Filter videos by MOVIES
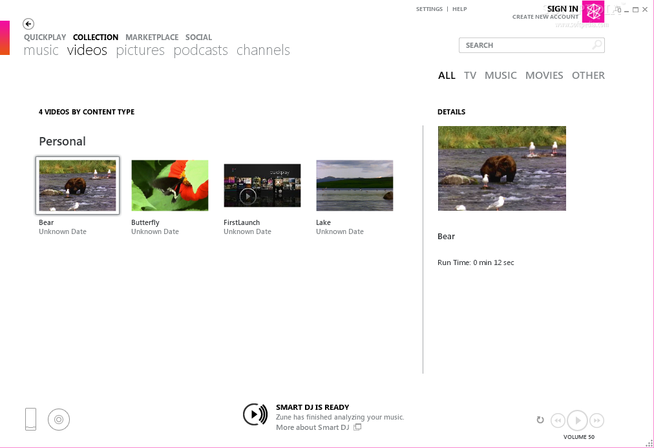 (544, 76)
